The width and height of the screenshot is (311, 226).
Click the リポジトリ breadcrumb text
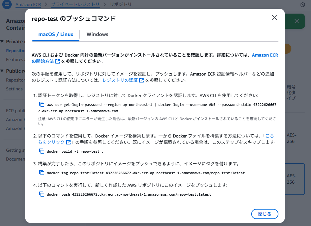121,4
